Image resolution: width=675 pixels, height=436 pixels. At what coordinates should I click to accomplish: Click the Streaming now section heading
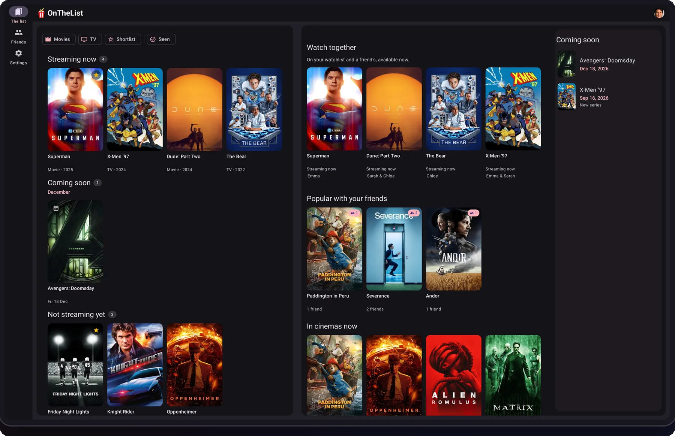[x=72, y=59]
